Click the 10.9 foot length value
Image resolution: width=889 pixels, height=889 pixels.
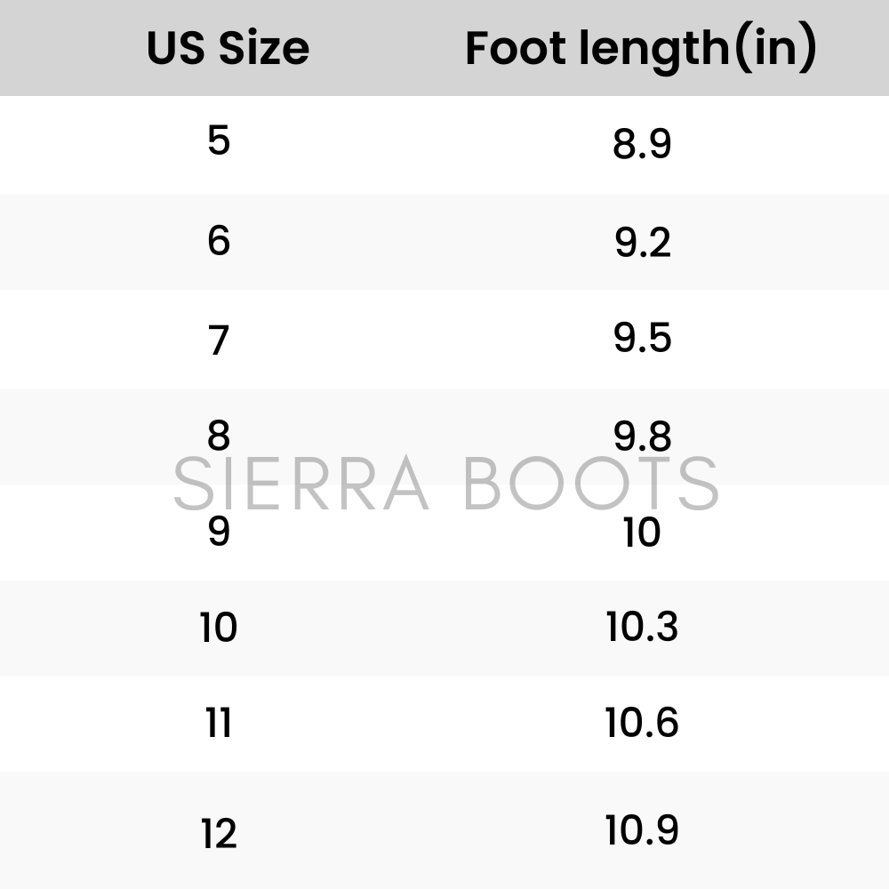pyautogui.click(x=642, y=830)
